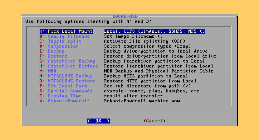Click text 'Select compression types (Lzop)'
The width and height of the screenshot is (259, 140).
point(147,46)
